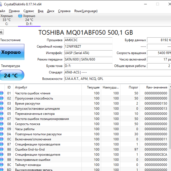
Task: Select row Включения/отключения
Action: coord(84,139)
